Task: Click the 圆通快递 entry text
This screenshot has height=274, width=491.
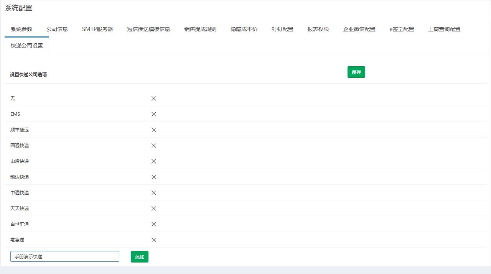Action: 20,146
